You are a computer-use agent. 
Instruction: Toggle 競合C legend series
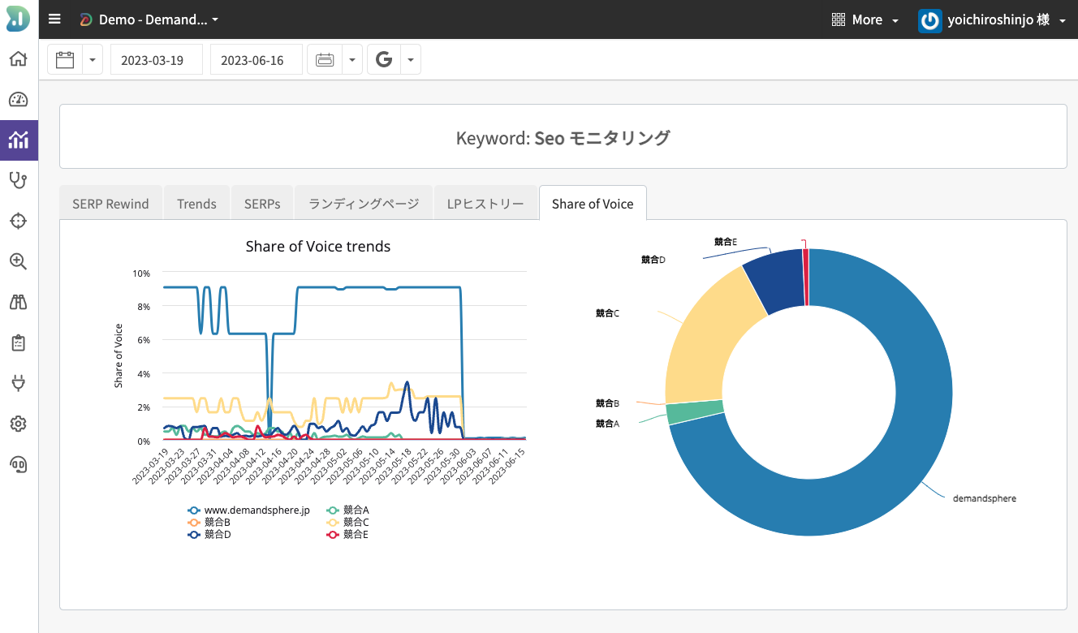[x=347, y=523]
